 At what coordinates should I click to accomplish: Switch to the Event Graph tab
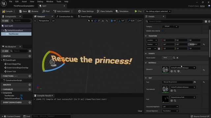85,17
